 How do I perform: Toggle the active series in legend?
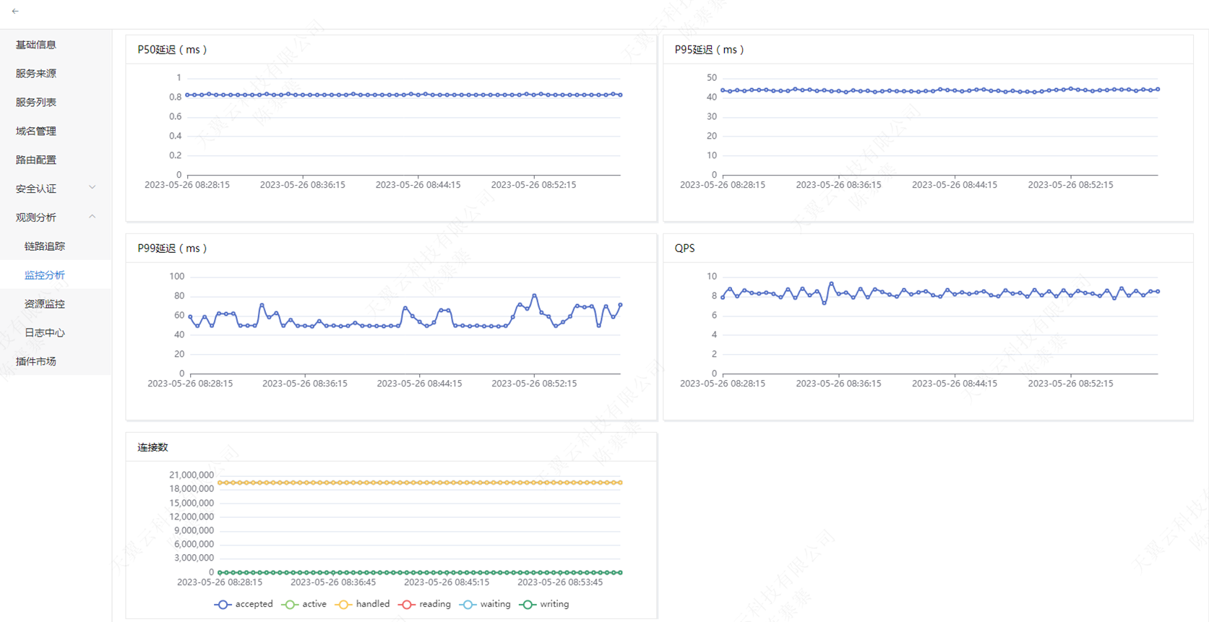(x=305, y=605)
